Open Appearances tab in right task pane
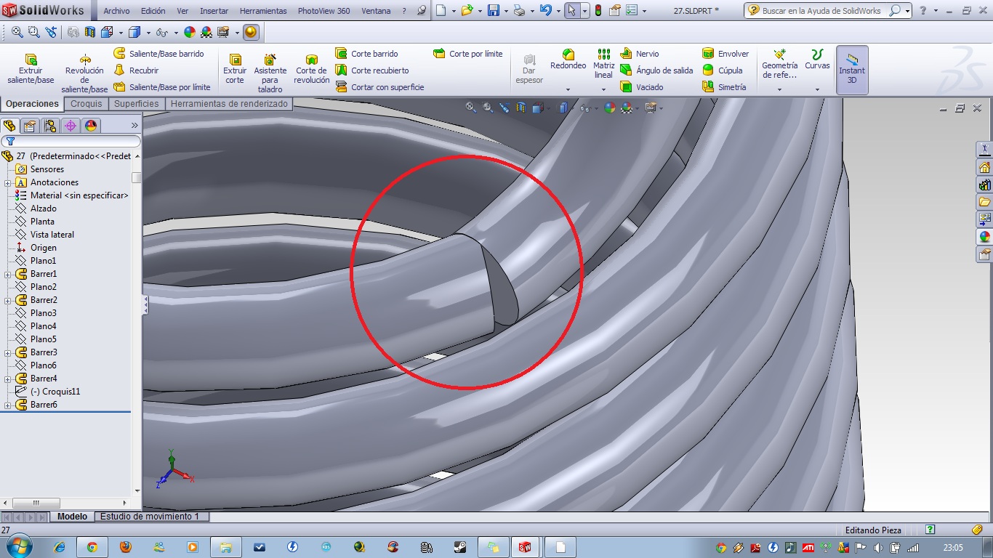993x558 pixels. coord(984,237)
